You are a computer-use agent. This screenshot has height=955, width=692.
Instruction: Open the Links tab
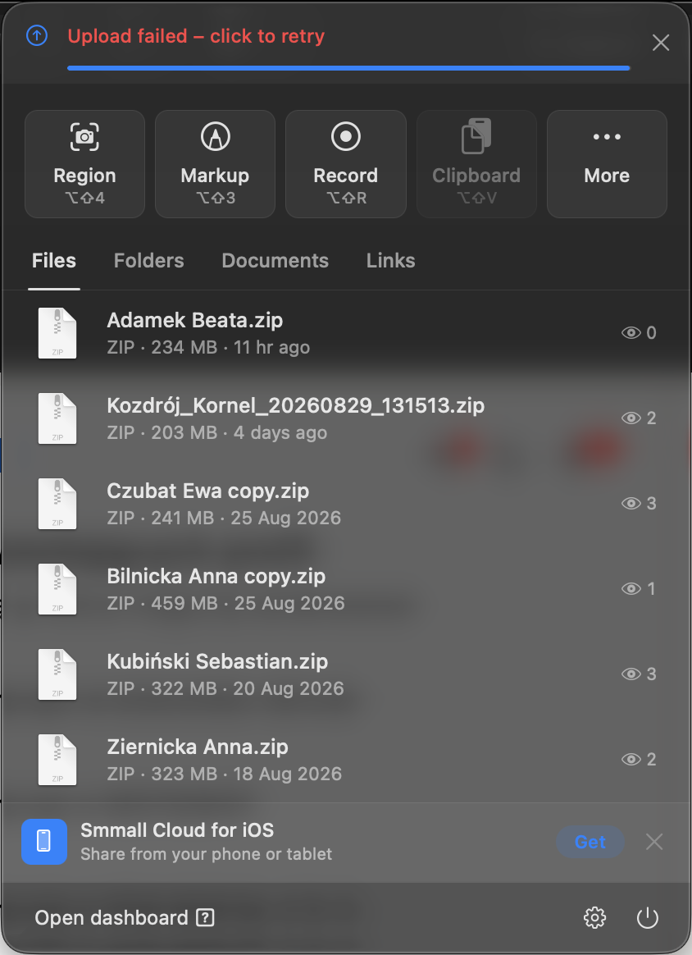tap(391, 261)
